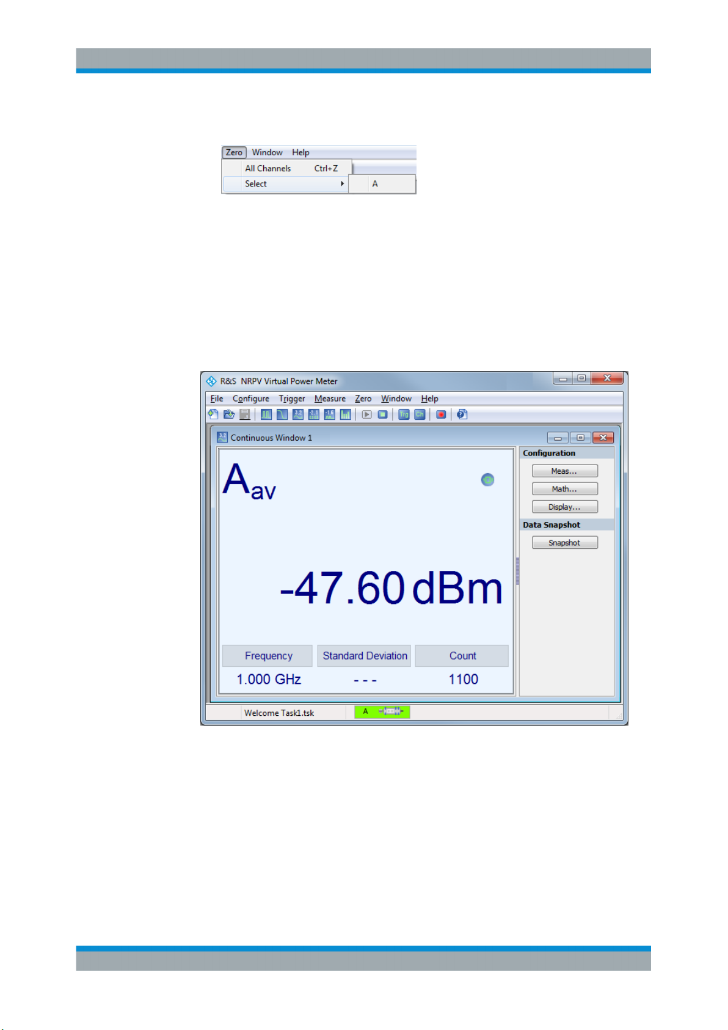Click the Standard Deviation header cell
Screen dimensions: 728x1030
point(364,655)
